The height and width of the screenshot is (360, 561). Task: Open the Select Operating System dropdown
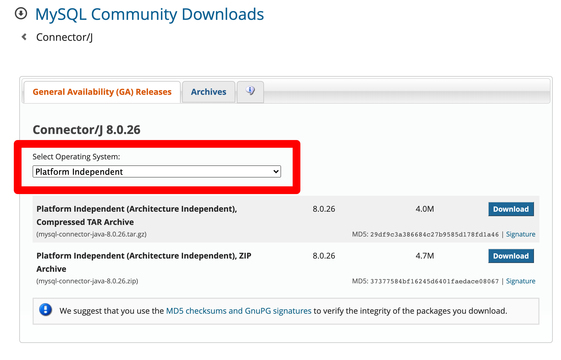157,171
